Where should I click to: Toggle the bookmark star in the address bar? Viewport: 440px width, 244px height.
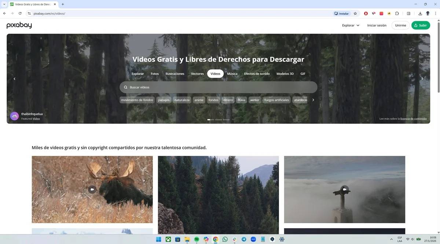coord(355,14)
